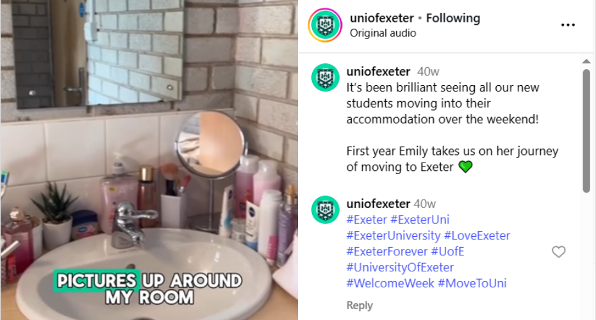Click the video to pause the reel

(149, 160)
